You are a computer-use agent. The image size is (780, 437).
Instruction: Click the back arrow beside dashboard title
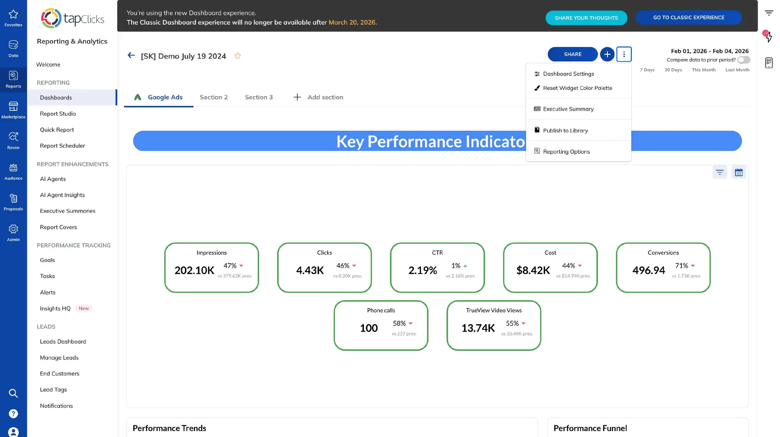click(131, 55)
